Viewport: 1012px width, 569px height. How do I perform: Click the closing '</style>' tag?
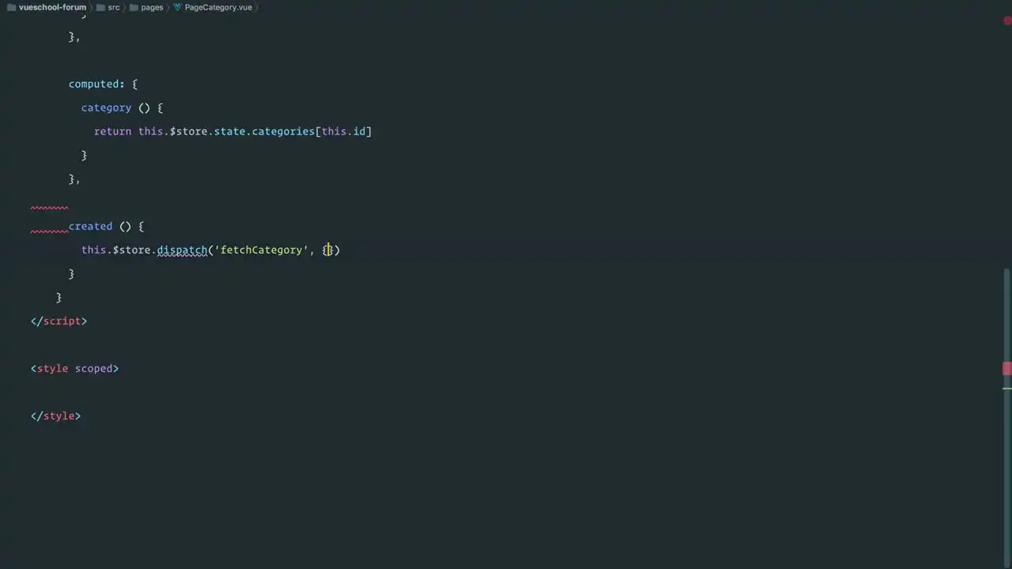(55, 416)
